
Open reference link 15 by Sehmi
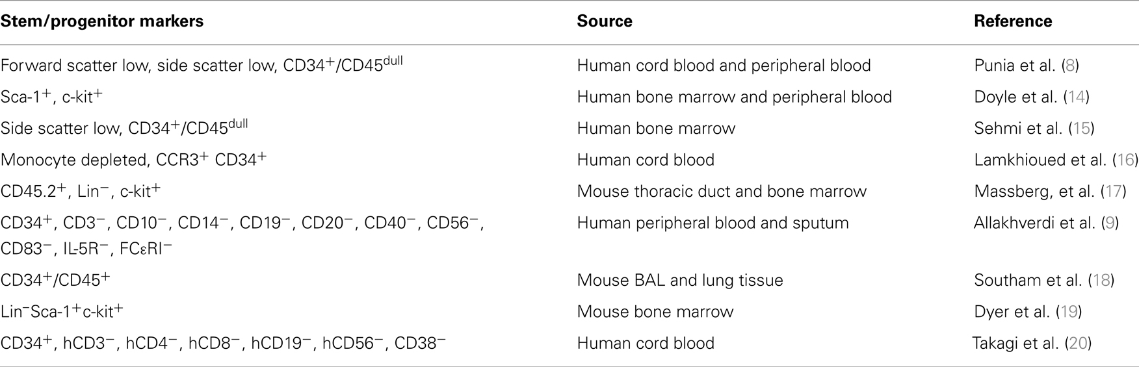(1082, 129)
